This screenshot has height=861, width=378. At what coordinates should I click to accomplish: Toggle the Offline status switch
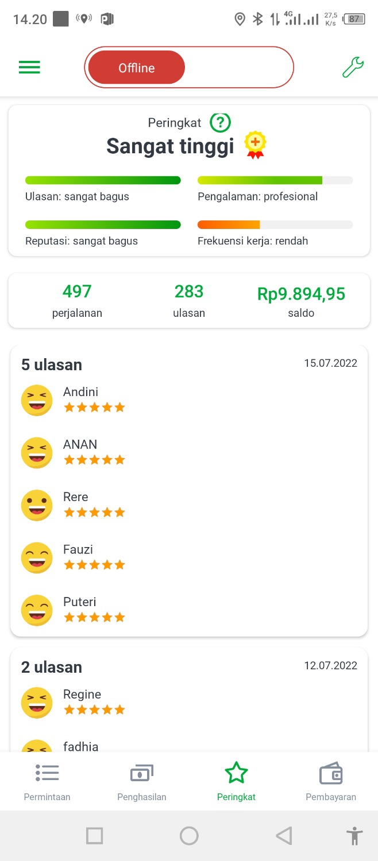(x=188, y=68)
